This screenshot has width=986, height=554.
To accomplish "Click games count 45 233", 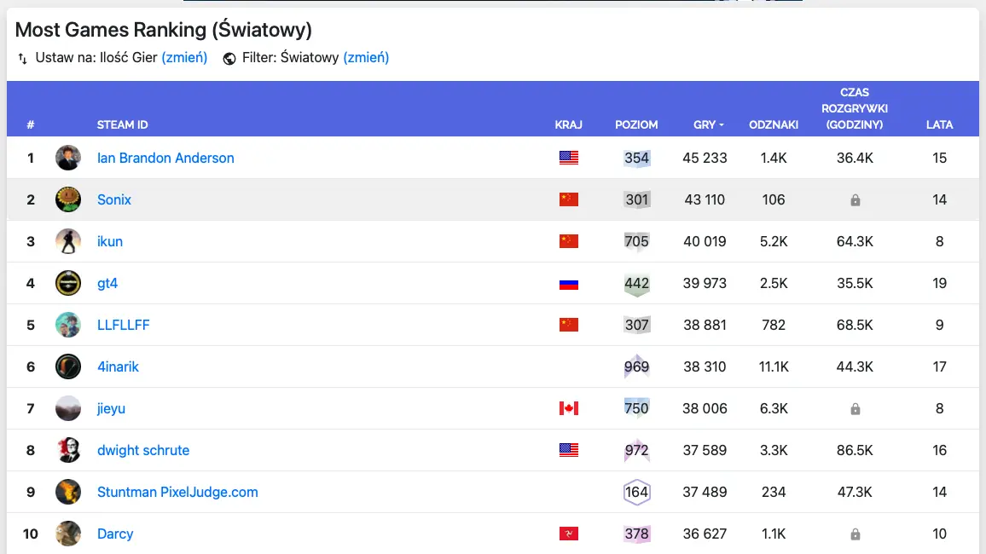I will (705, 158).
